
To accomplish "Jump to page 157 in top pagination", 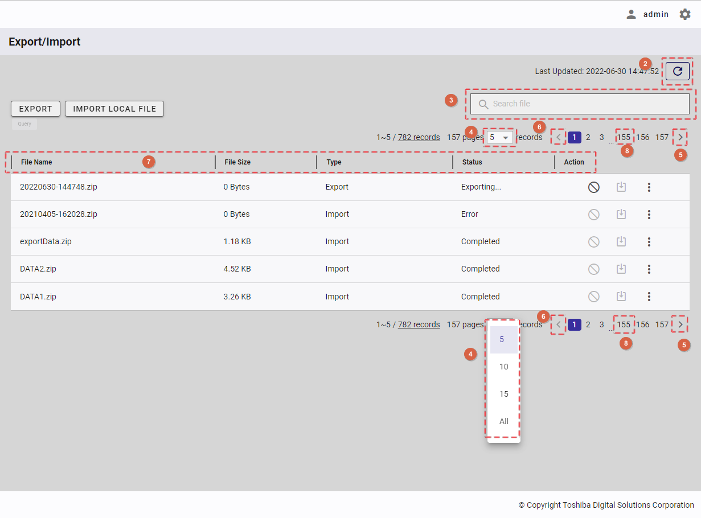I will 662,137.
